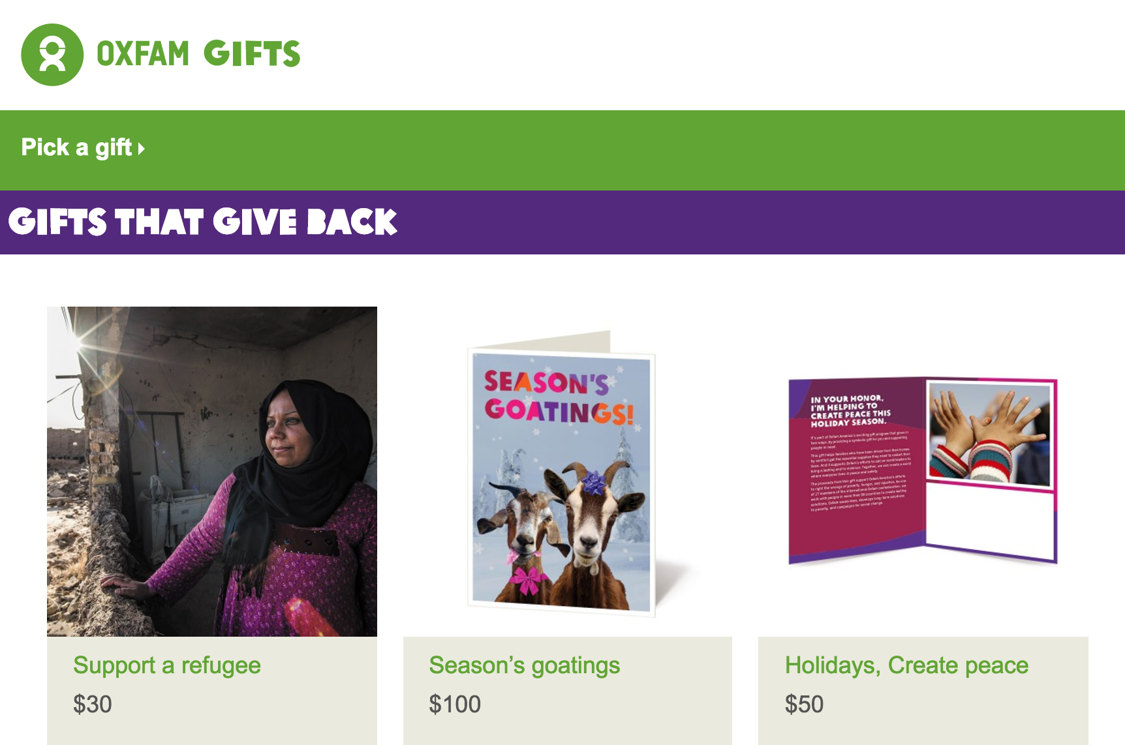Follow the Support a refugee link
1125x745 pixels.
[x=167, y=665]
